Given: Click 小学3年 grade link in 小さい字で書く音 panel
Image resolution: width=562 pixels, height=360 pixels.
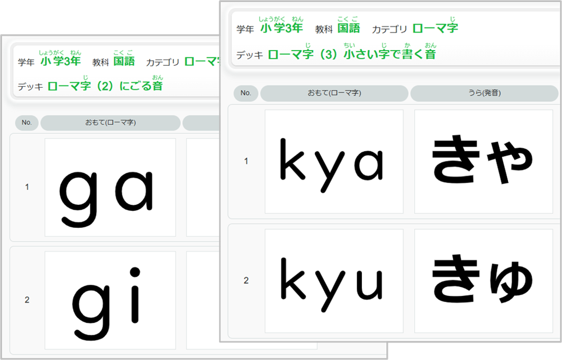Looking at the screenshot, I should (x=282, y=28).
